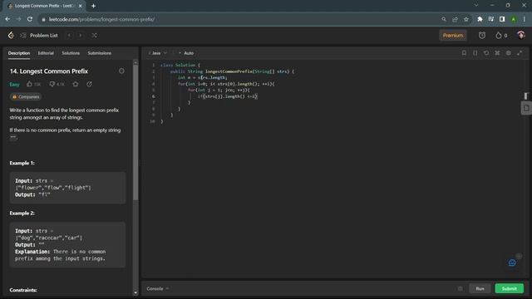Image resolution: width=532 pixels, height=299 pixels.
Task: Open the Chrome three-dot menu
Action: 525,19
